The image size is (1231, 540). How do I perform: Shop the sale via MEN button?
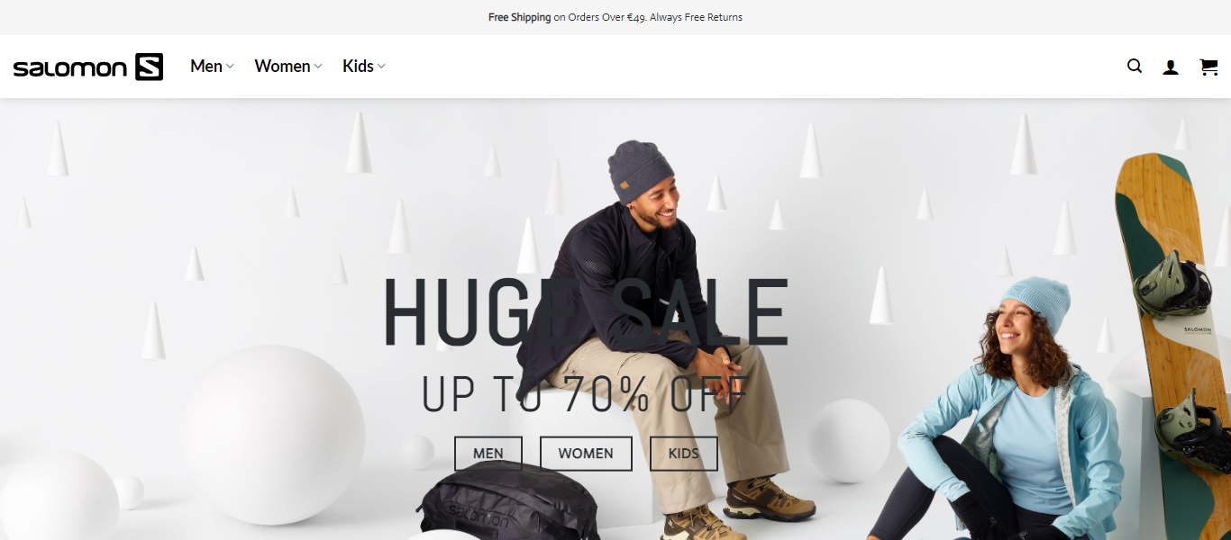pos(488,454)
